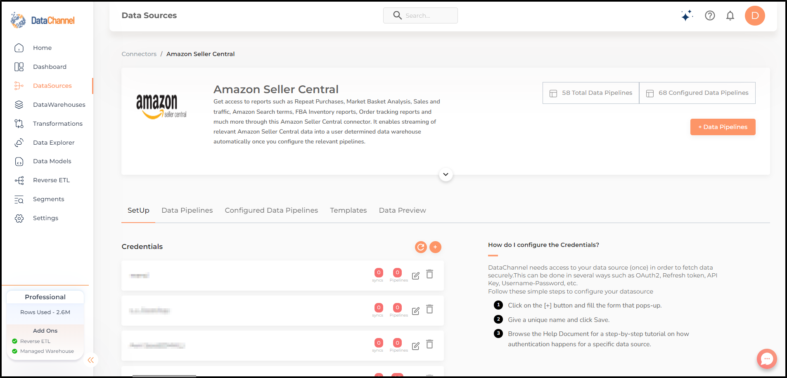This screenshot has height=378, width=787.
Task: Click the Professional plan label
Action: pos(45,297)
